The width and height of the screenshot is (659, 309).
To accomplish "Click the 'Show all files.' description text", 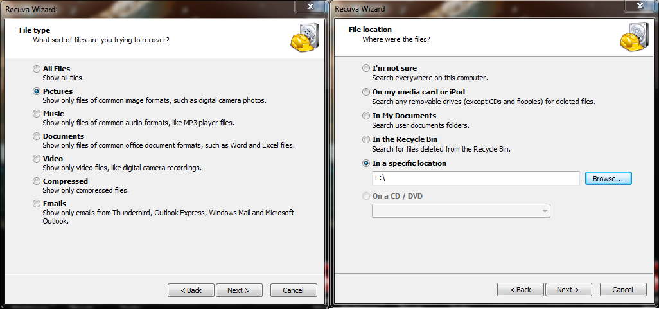I will [x=64, y=78].
